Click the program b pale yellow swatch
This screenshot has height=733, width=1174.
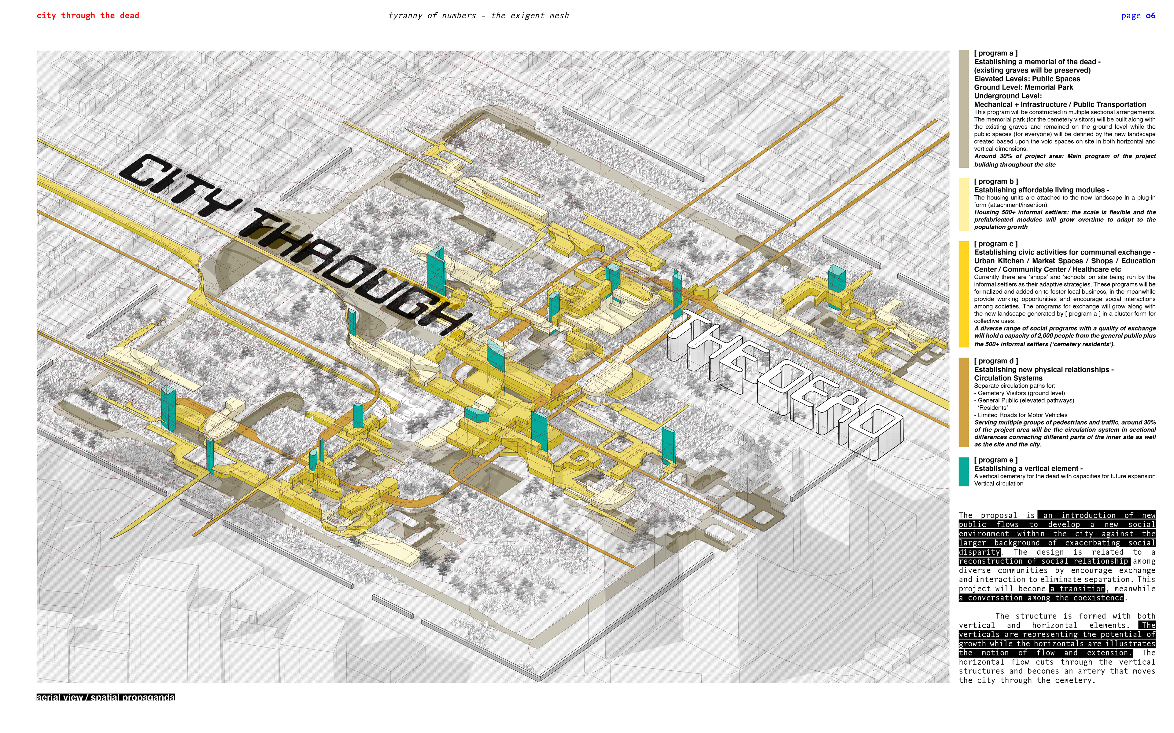pyautogui.click(x=963, y=204)
